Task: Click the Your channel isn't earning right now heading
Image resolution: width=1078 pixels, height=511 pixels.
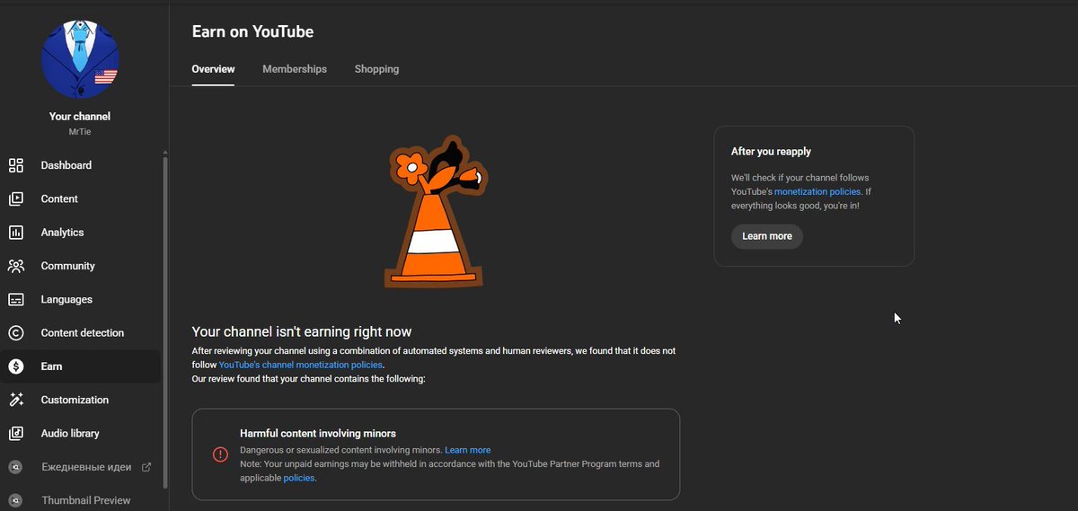Action: click(302, 331)
